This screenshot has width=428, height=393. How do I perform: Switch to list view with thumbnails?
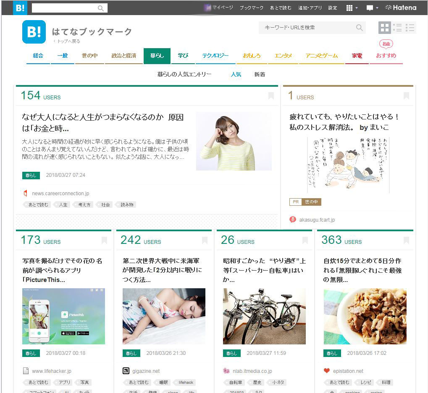tap(397, 28)
